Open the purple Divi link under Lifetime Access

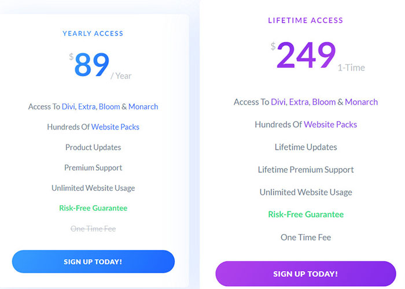click(279, 102)
